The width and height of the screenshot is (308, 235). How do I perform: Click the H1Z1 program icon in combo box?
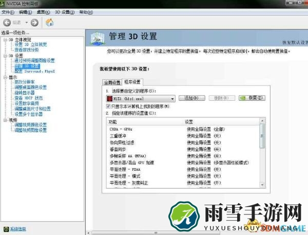(109, 98)
